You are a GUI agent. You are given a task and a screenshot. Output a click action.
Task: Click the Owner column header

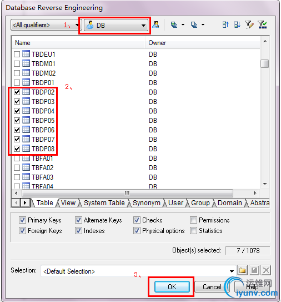tap(203, 43)
